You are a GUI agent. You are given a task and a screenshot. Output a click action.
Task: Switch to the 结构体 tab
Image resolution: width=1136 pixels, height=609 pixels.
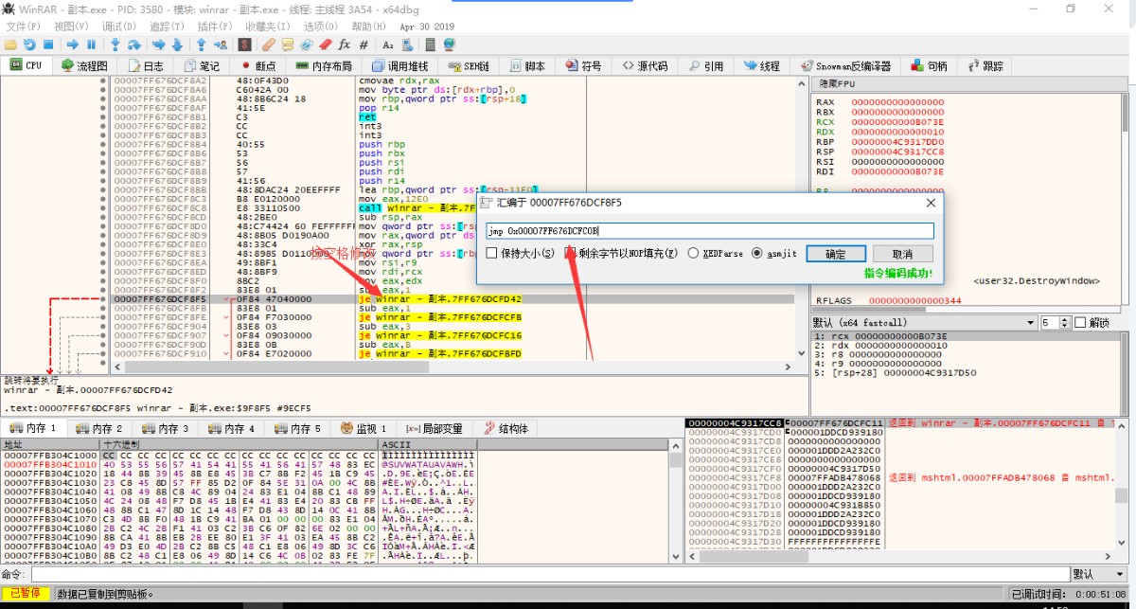tap(505, 429)
